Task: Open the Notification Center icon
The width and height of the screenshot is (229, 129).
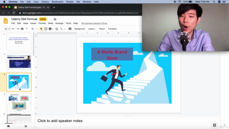Action: click(224, 2)
